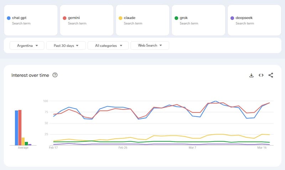Click the red dot next to gemini
This screenshot has height=170, width=285.
point(64,18)
